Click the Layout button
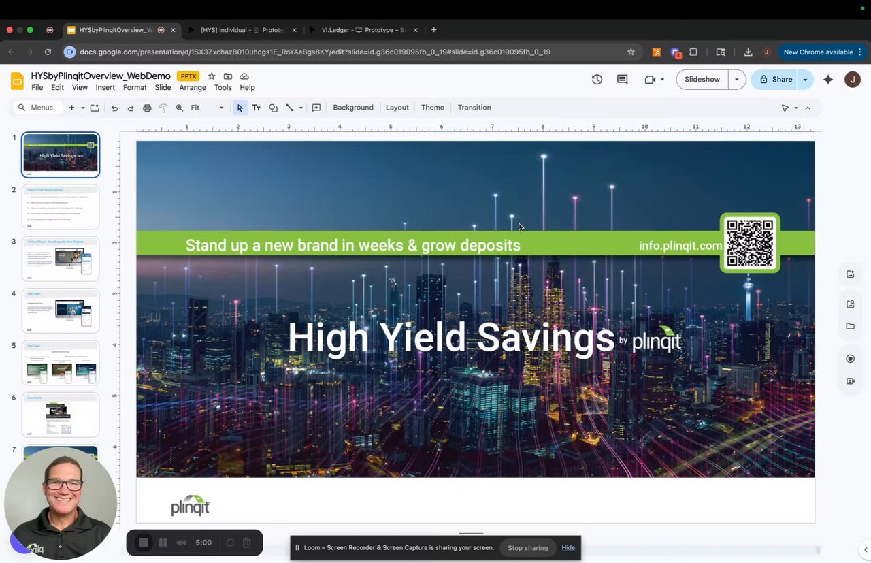This screenshot has width=871, height=563. point(397,108)
